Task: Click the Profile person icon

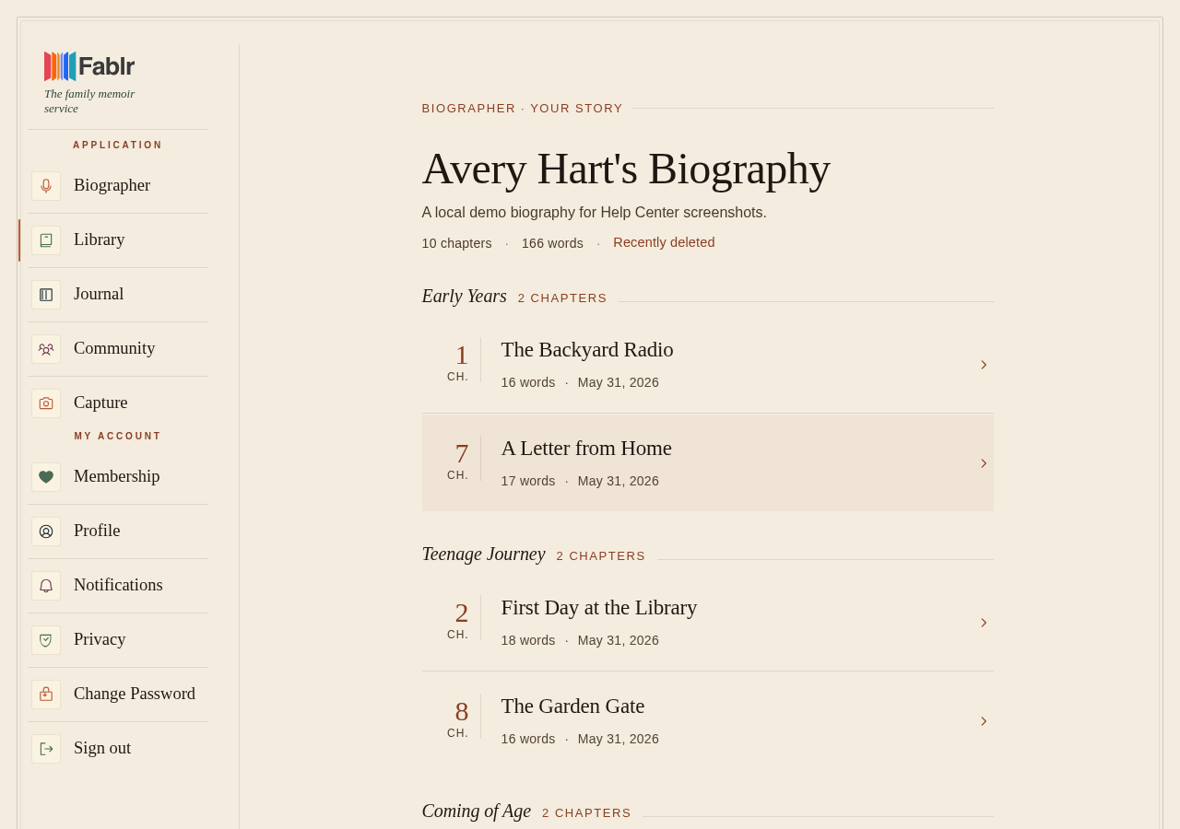Action: tap(46, 531)
